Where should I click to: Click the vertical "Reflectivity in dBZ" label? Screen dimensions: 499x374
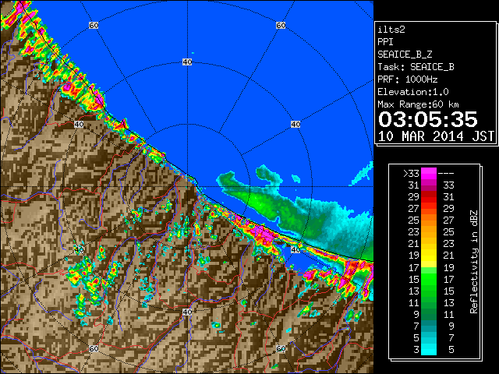[473, 262]
